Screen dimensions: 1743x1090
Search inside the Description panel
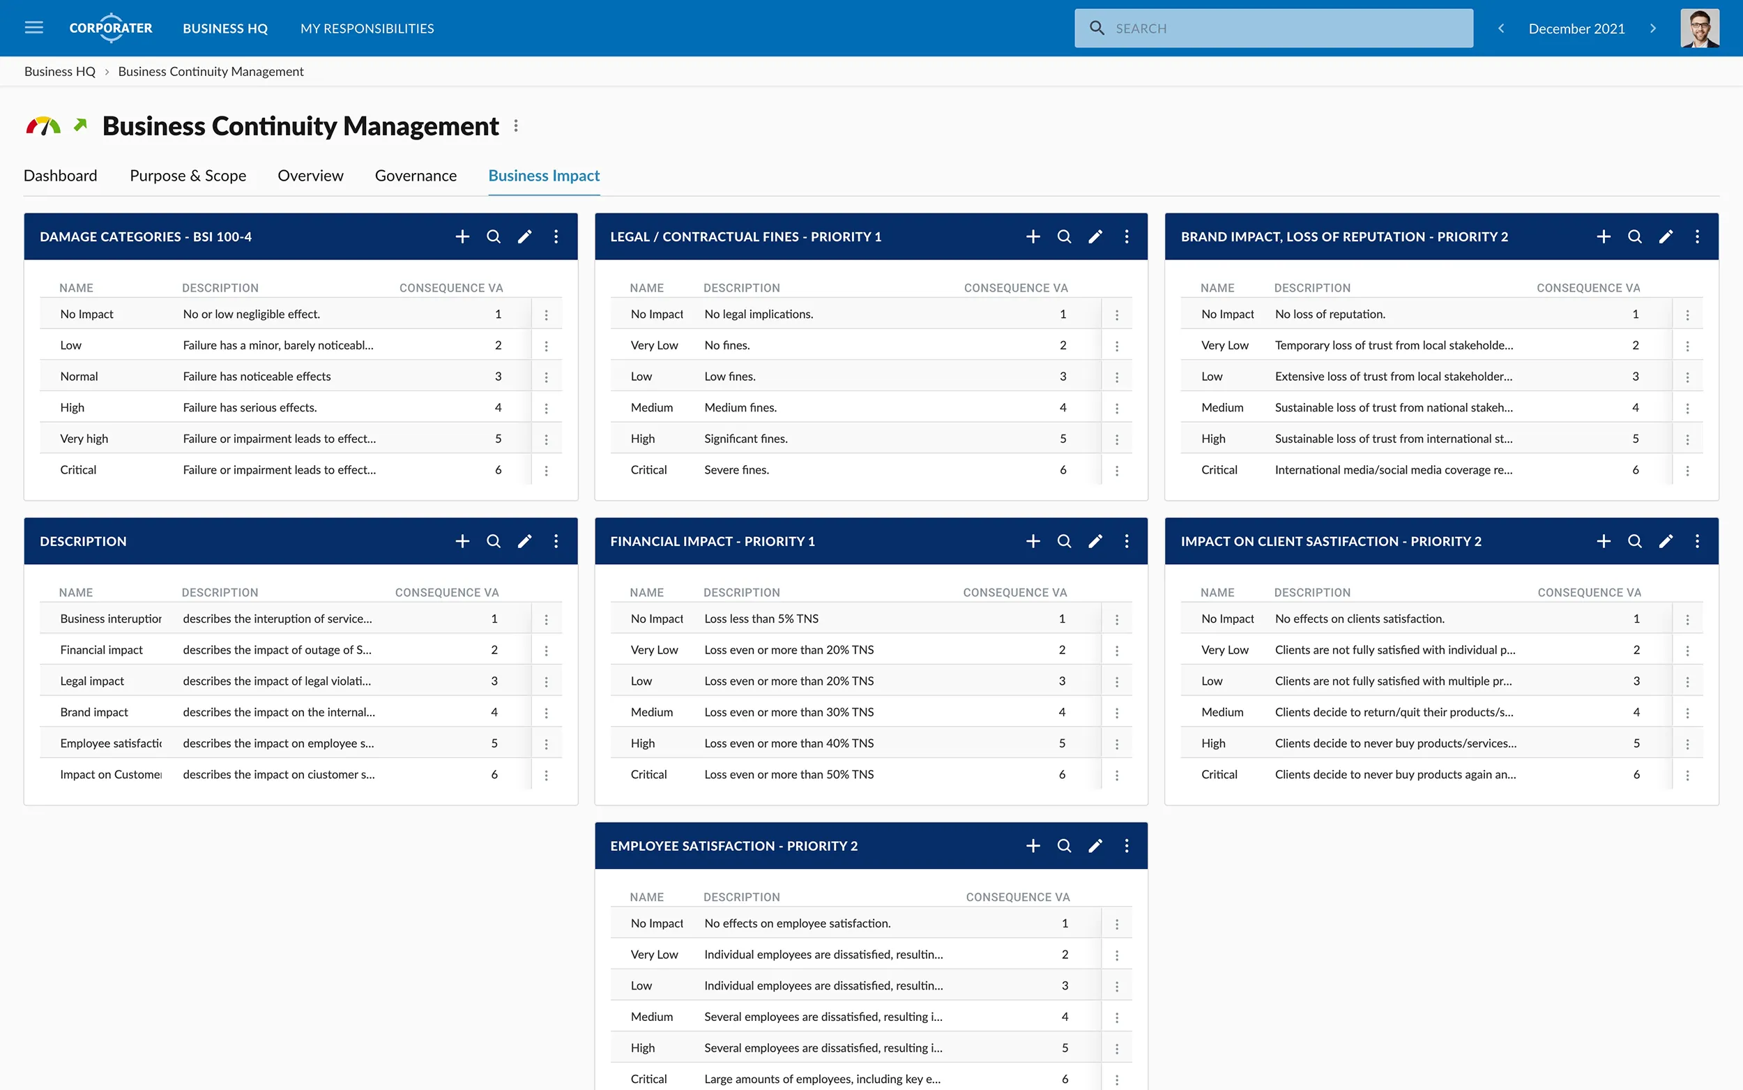(493, 541)
